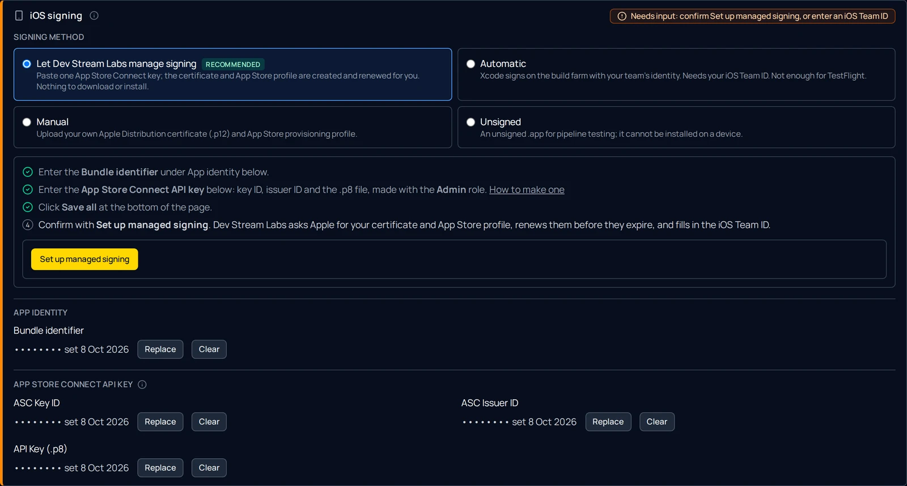Open the info icon beside iOS signing
This screenshot has height=486, width=907.
click(94, 16)
